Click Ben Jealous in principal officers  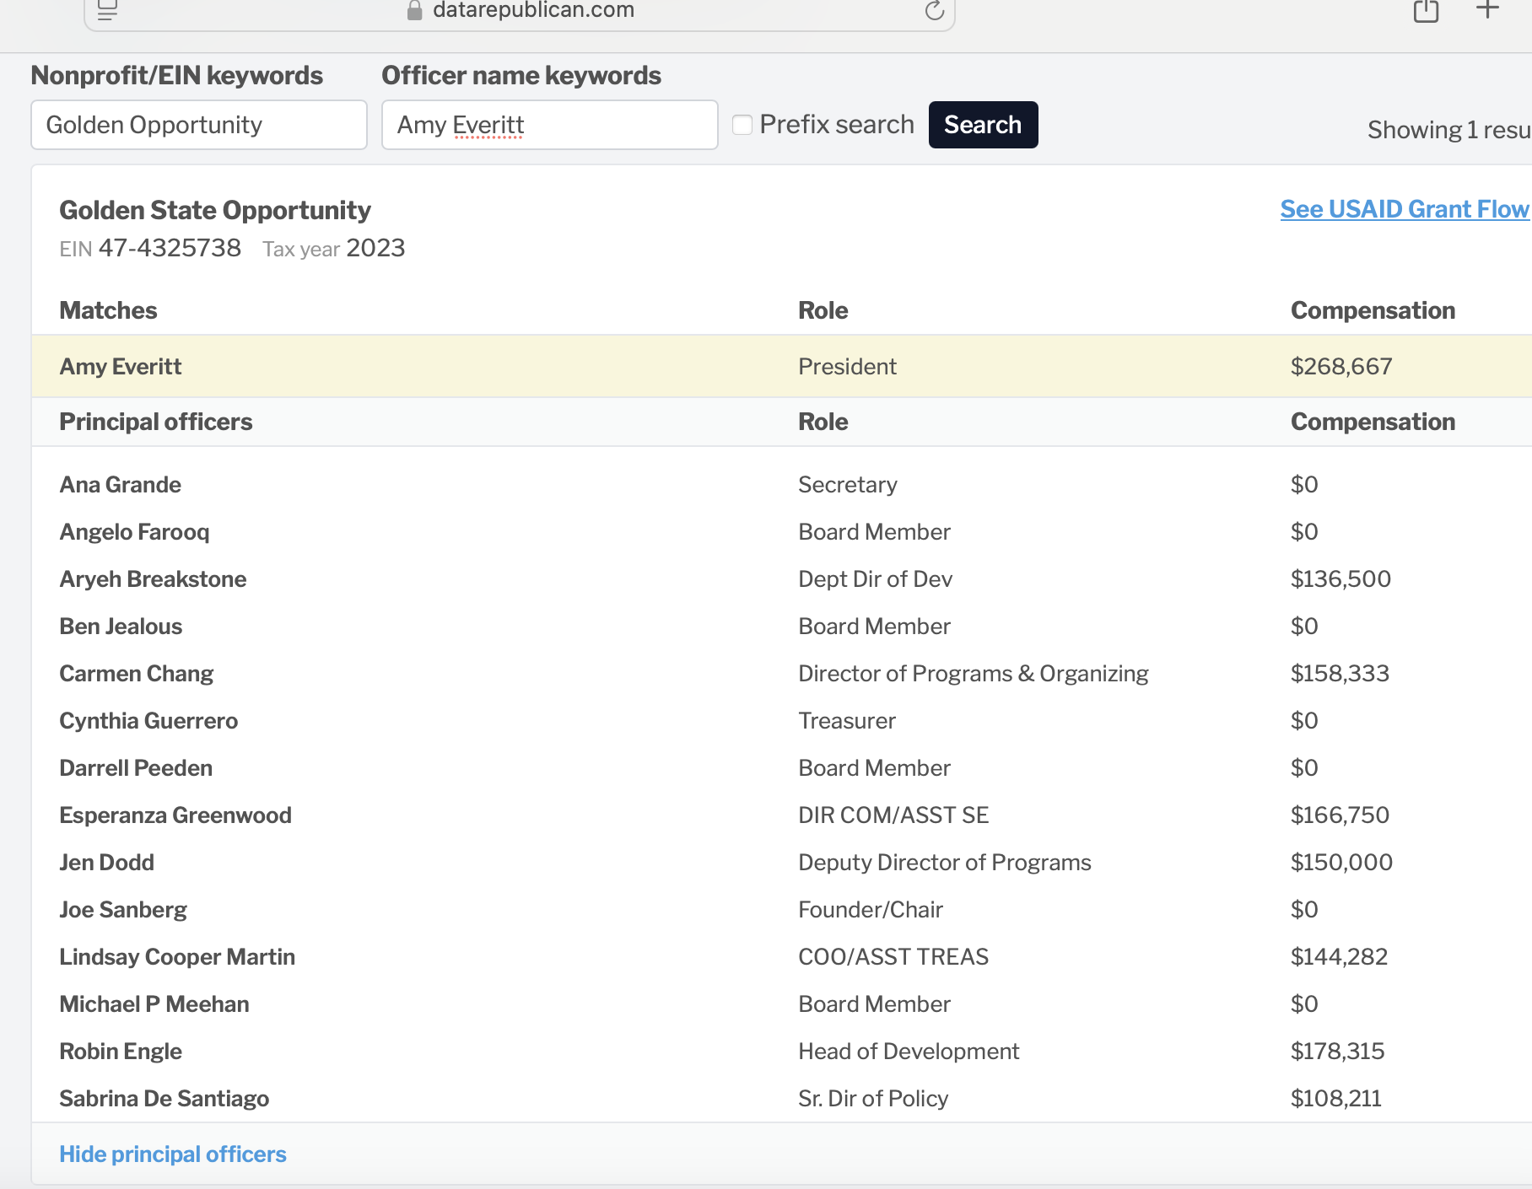[121, 626]
